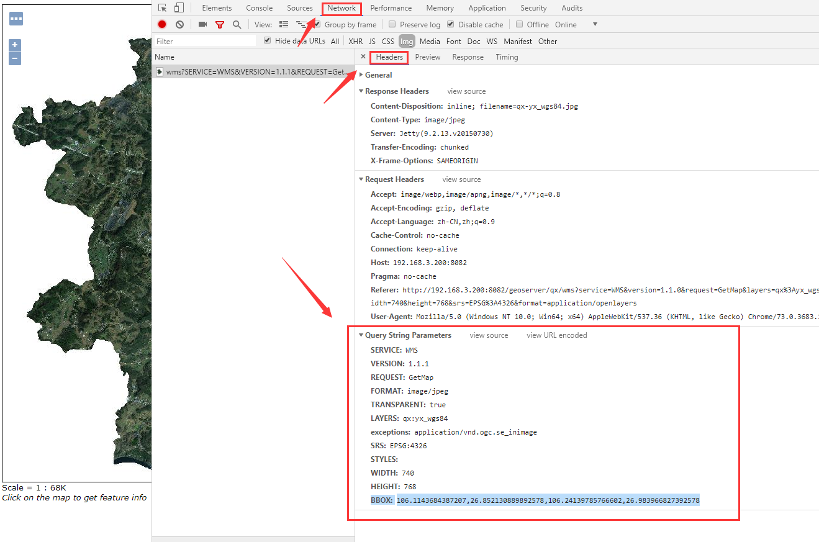Image resolution: width=819 pixels, height=542 pixels.
Task: Collapse the Response Headers section
Action: [x=361, y=91]
